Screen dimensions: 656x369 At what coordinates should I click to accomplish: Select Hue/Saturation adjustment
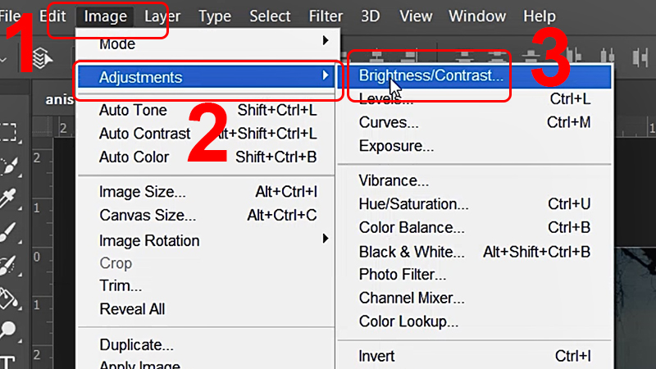[413, 204]
